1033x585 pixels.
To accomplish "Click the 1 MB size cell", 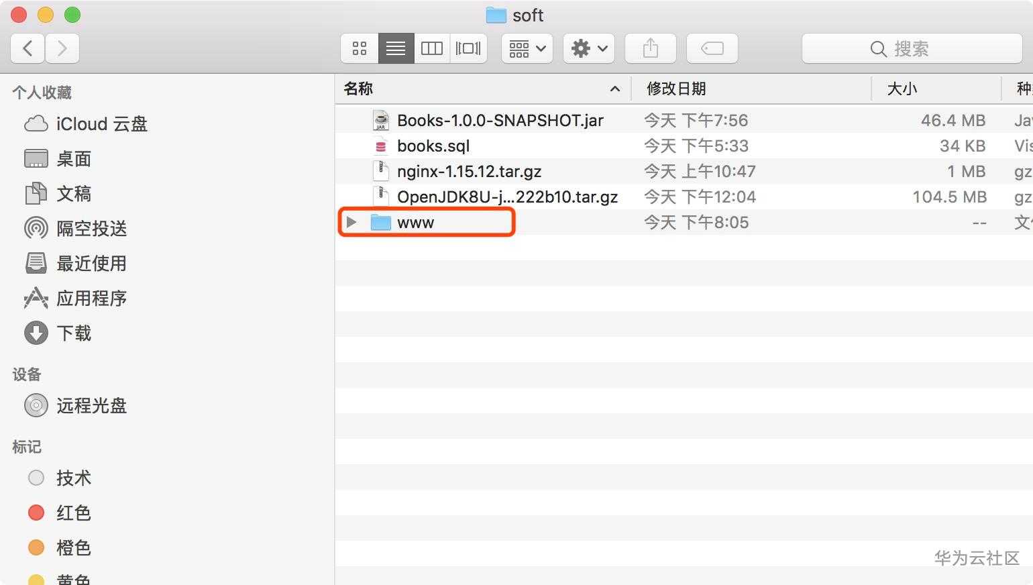I will (967, 171).
